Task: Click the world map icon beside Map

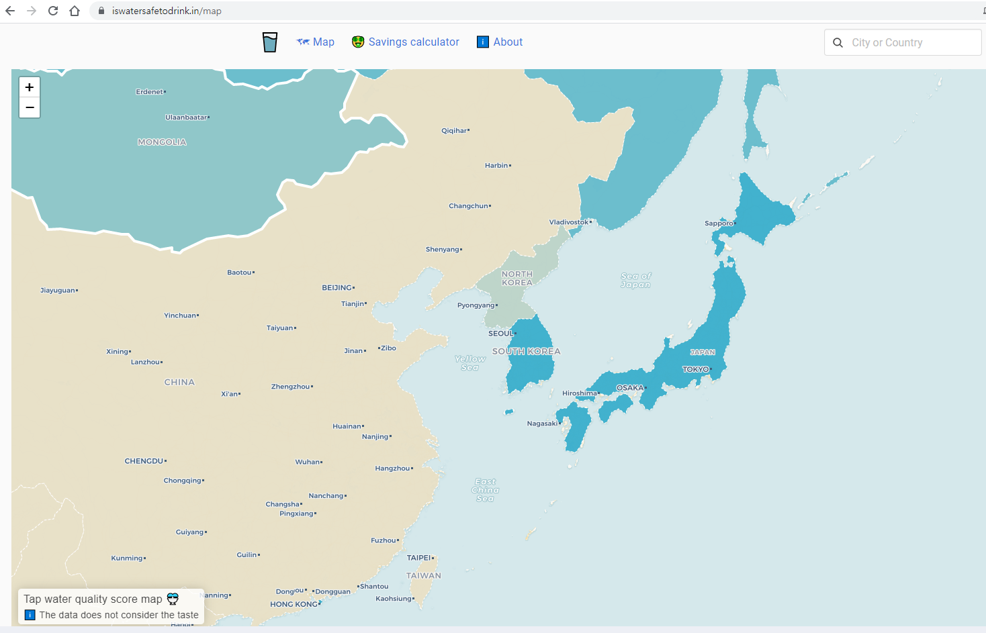Action: coord(303,42)
